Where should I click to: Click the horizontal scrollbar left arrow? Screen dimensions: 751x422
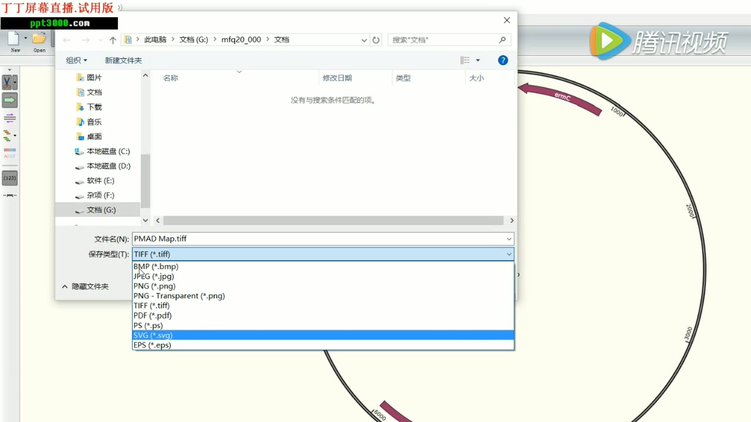158,221
